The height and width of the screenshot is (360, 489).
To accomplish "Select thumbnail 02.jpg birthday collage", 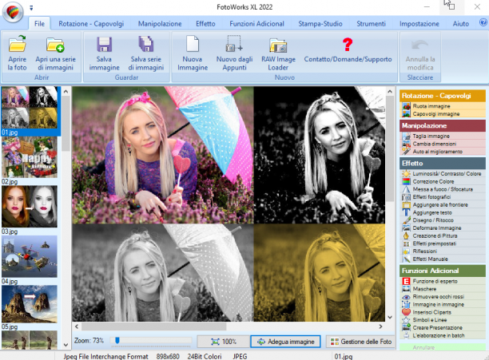I will click(x=30, y=157).
